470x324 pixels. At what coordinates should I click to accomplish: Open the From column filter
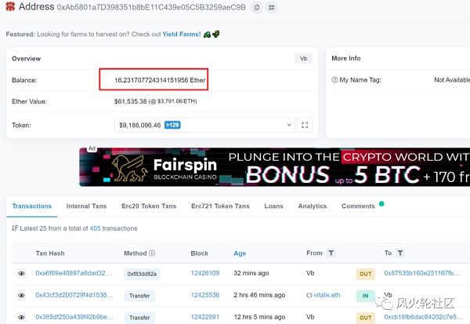[331, 253]
